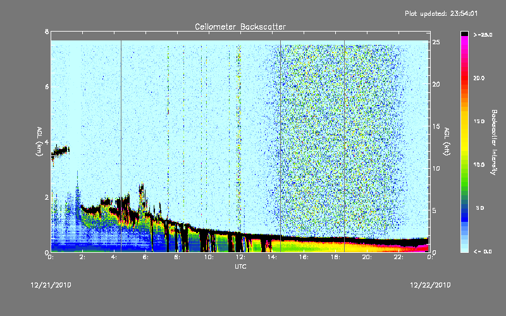Click the ">-25.0" colorbar maximum label

coord(483,35)
